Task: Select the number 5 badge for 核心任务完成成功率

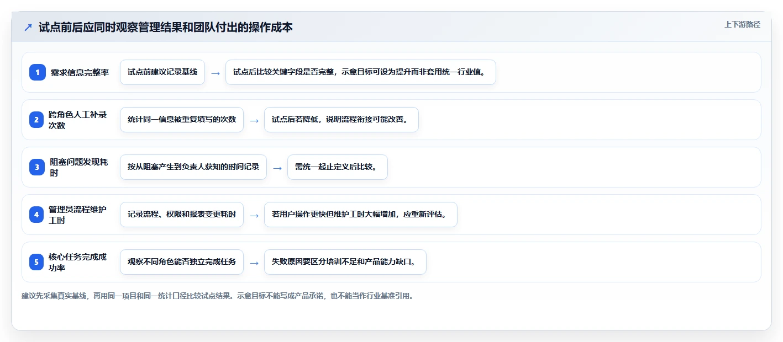Action: (x=38, y=262)
